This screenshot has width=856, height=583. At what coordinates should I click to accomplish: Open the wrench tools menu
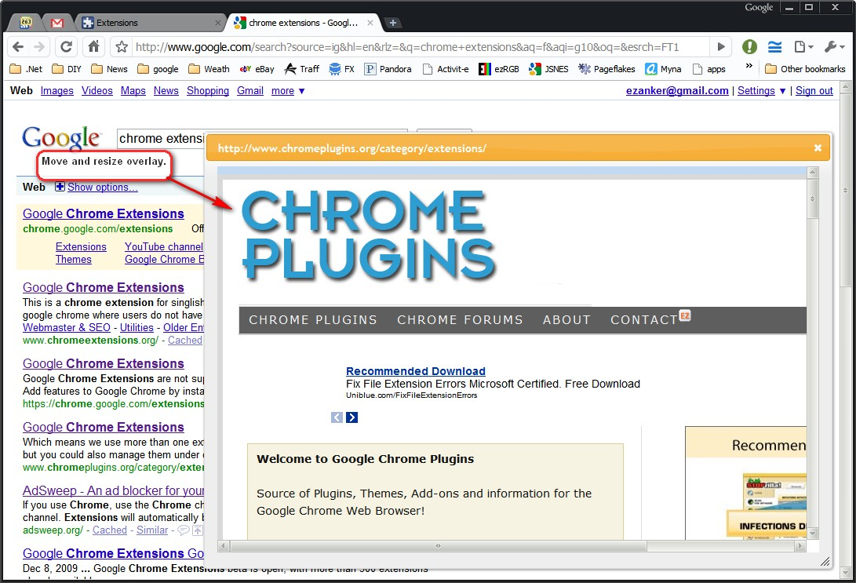coord(834,47)
